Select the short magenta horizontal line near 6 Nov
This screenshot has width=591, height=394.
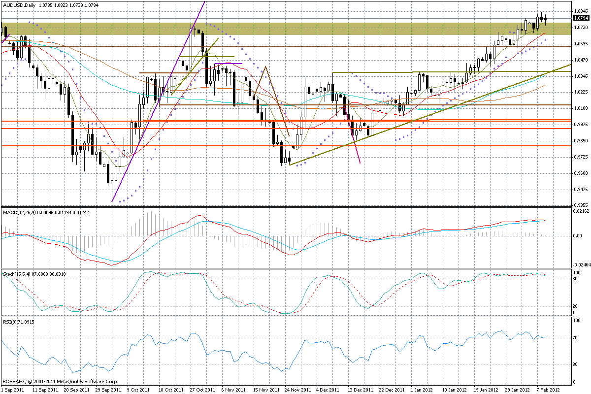point(229,64)
